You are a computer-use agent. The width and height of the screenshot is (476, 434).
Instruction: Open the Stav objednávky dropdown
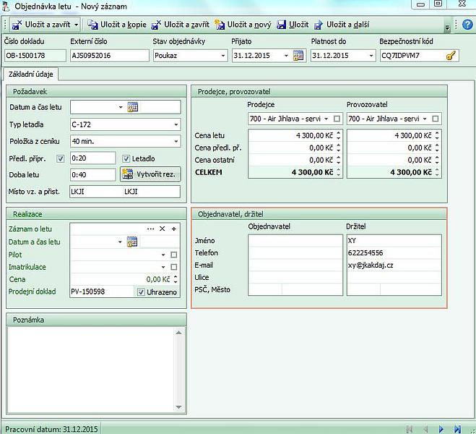(x=222, y=56)
